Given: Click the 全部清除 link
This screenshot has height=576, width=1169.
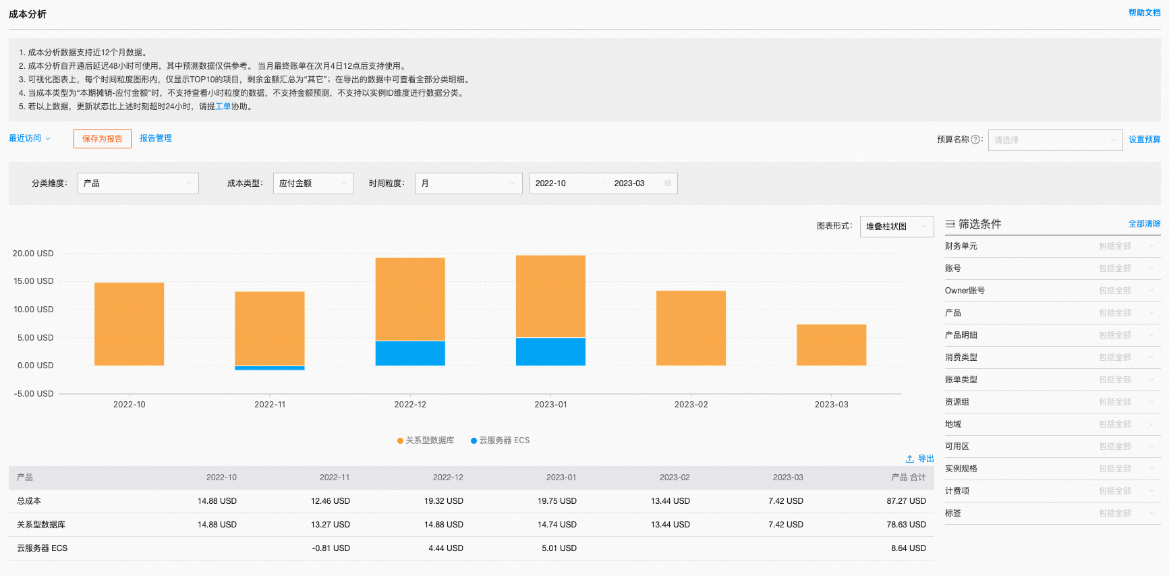Looking at the screenshot, I should 1145,224.
